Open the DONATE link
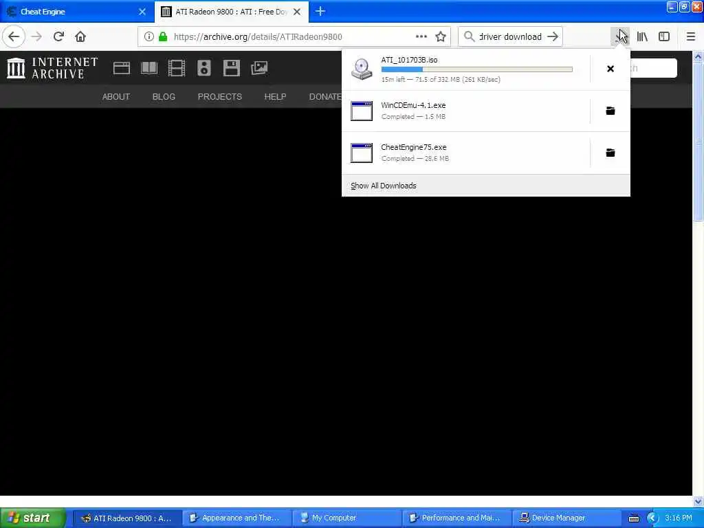This screenshot has height=528, width=704. [325, 96]
